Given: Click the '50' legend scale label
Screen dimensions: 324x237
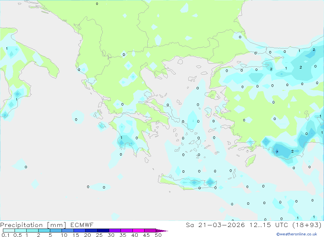Looking at the screenshot, I should click(158, 235).
